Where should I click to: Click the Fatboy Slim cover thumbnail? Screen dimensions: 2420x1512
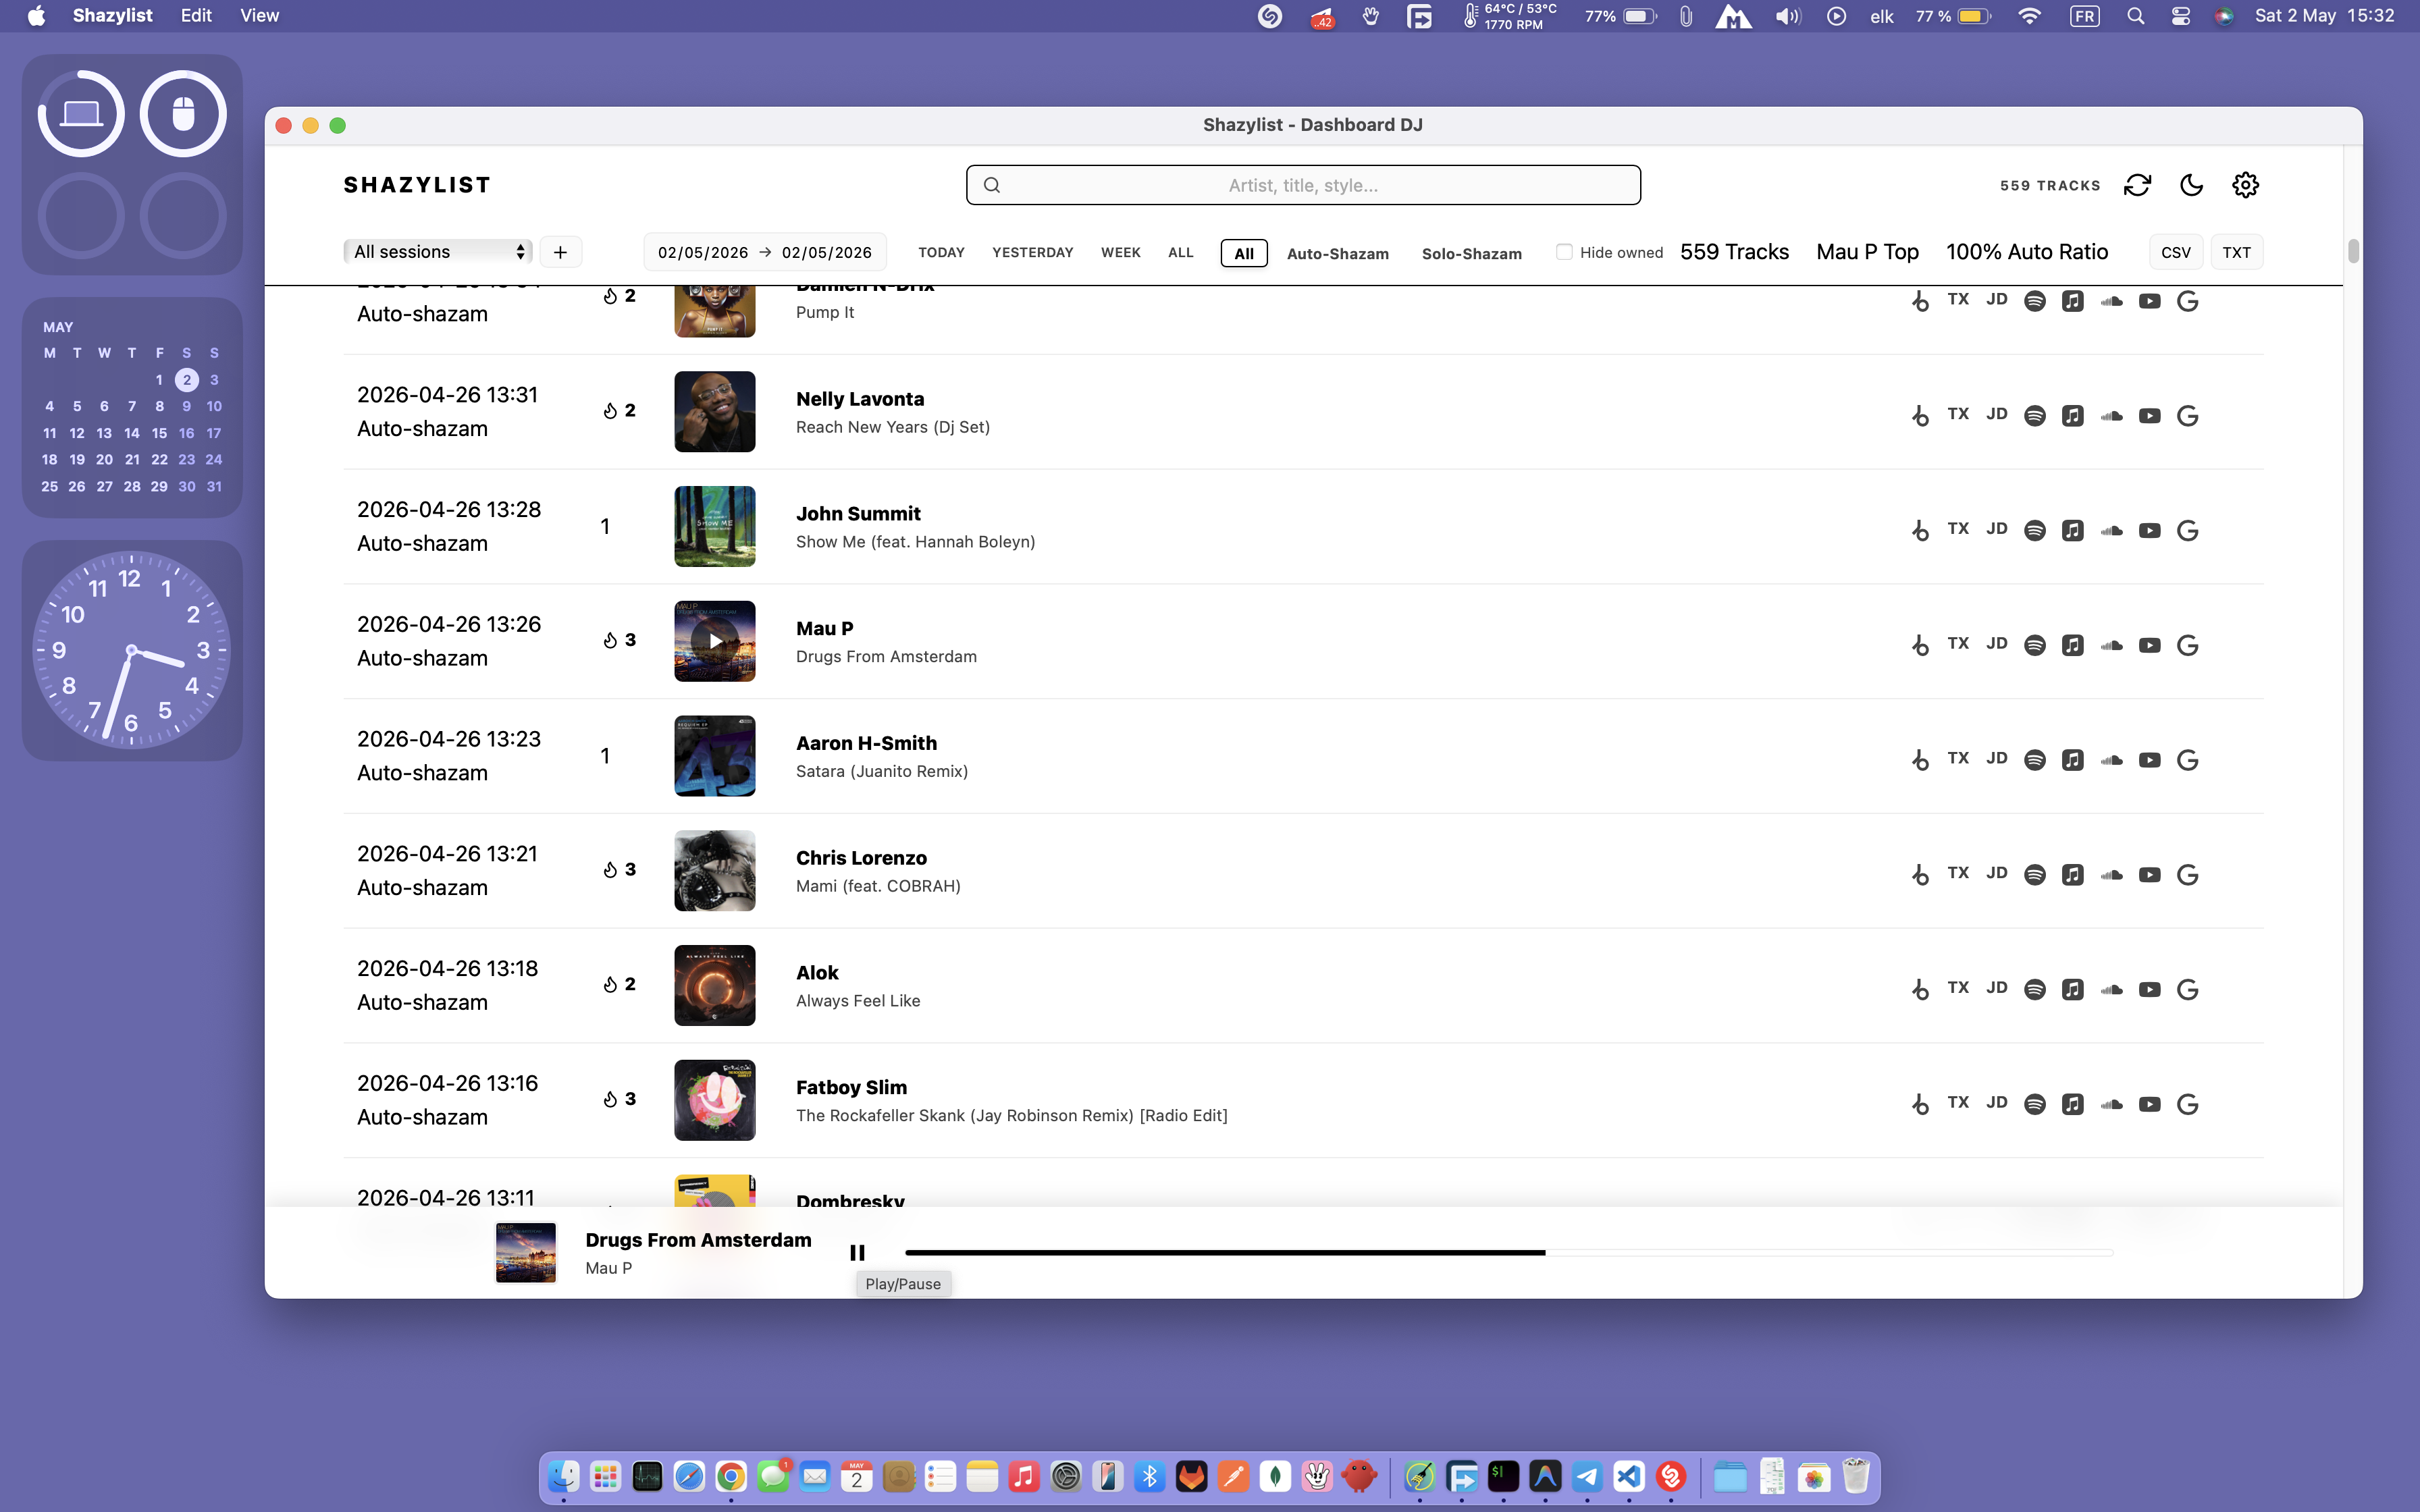(x=714, y=1100)
